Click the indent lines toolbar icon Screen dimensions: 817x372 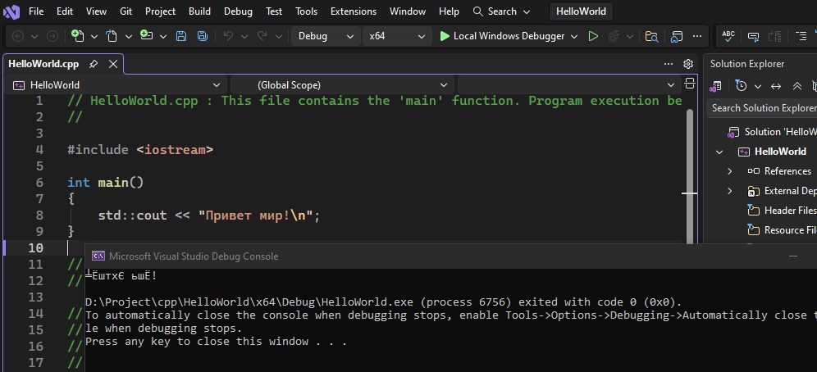tap(801, 36)
